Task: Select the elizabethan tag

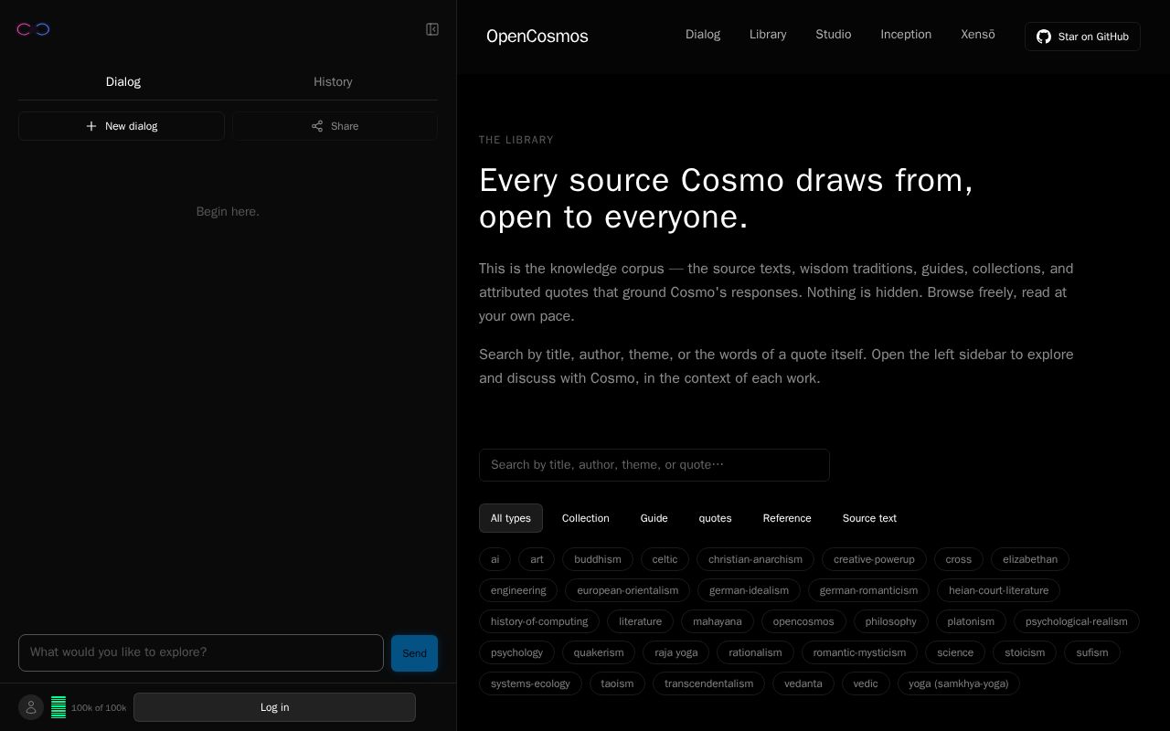Action: coord(1030,559)
